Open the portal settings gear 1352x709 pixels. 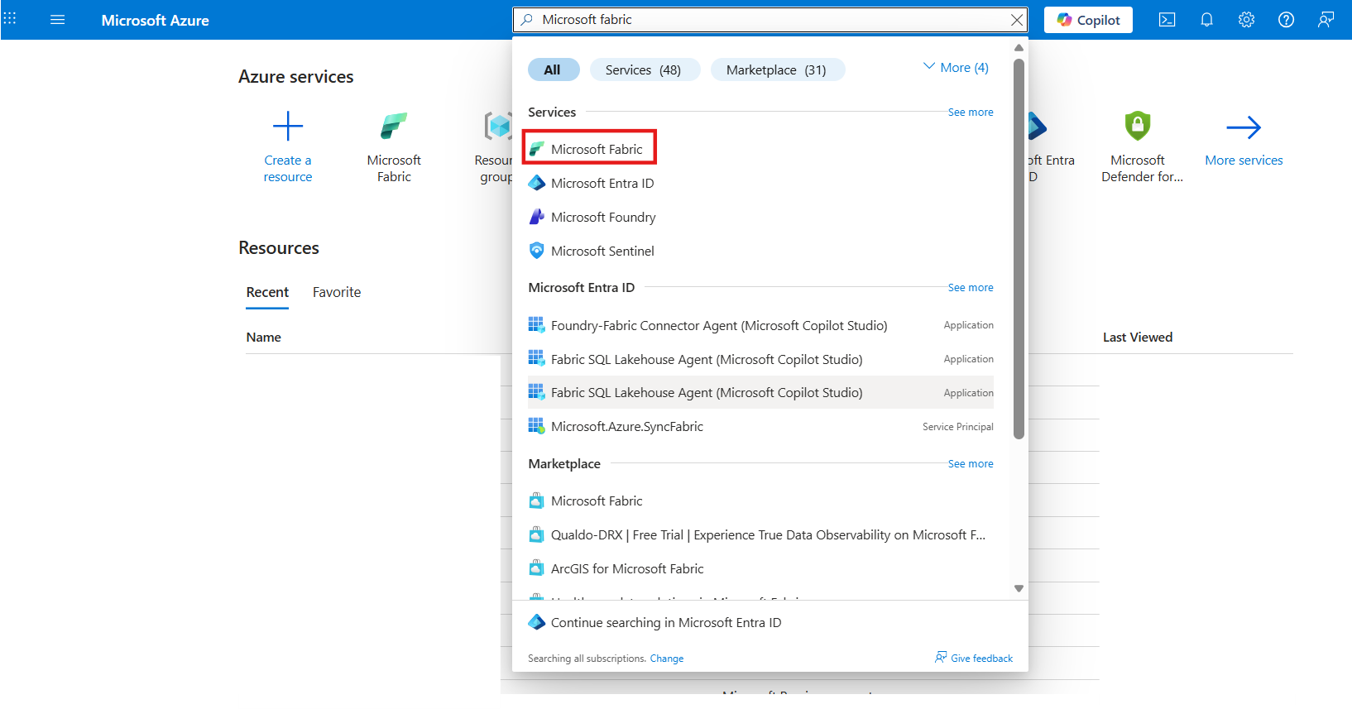[1246, 20]
